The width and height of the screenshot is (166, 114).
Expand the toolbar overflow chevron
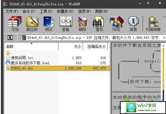164,17
